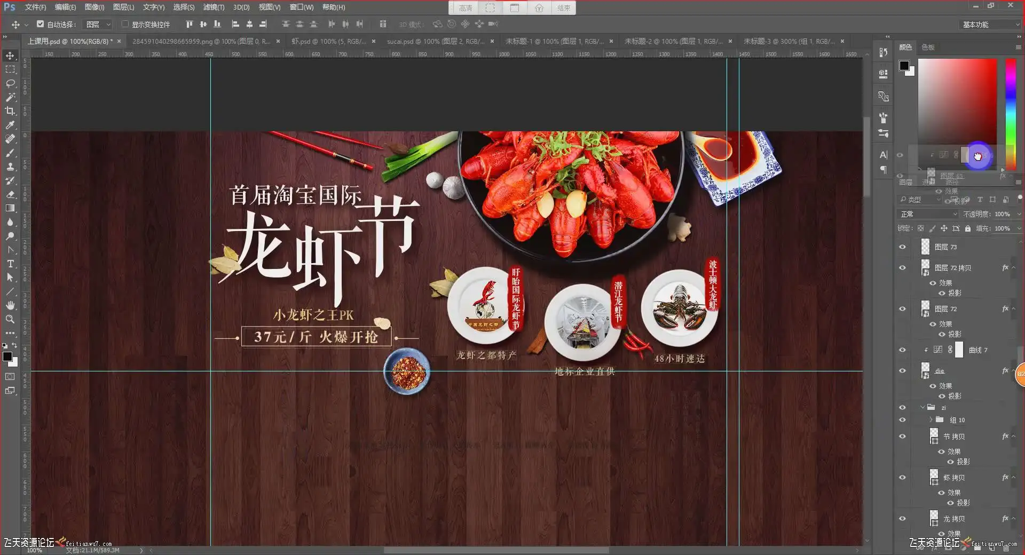1025x555 pixels.
Task: Open the Paragraph panel icon
Action: point(884,170)
